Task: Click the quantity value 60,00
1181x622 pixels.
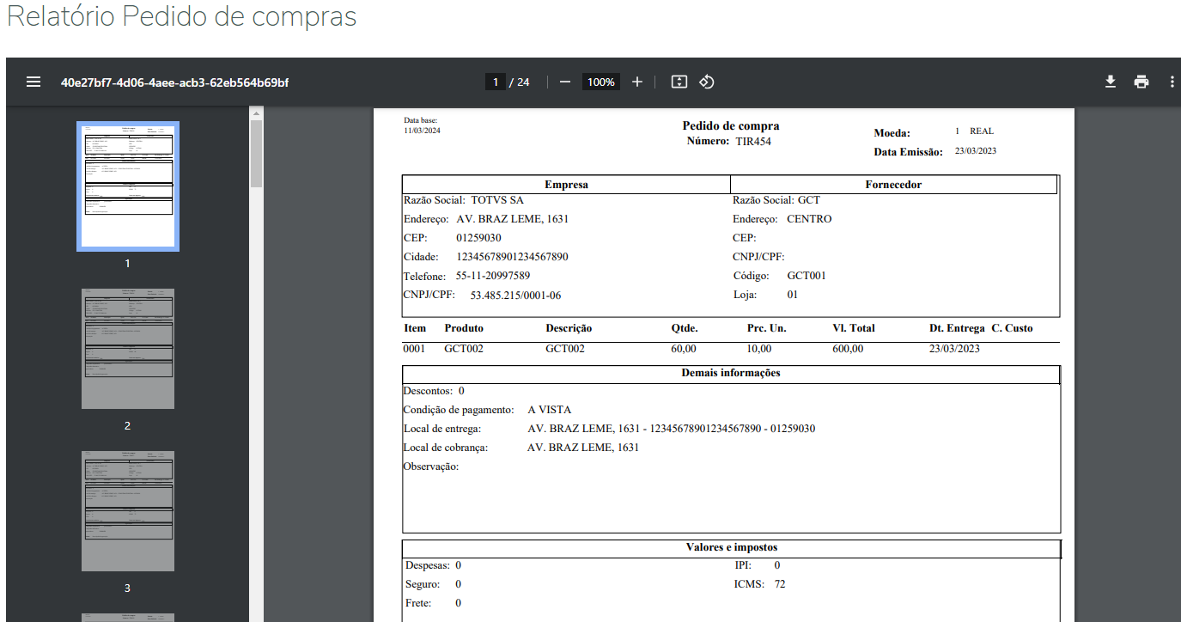Action: pos(684,349)
